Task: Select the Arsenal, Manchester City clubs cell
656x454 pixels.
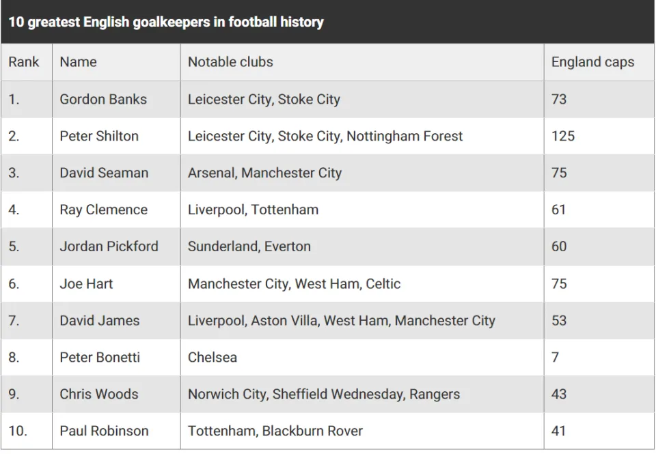Action: [x=362, y=173]
